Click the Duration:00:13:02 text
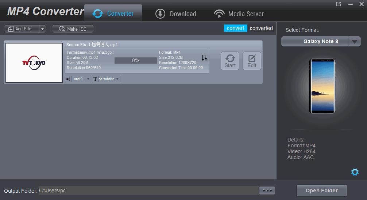This screenshot has height=200, width=367. (82, 57)
